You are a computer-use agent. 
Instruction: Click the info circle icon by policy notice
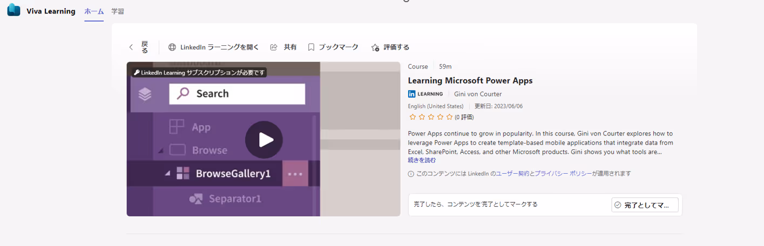411,174
